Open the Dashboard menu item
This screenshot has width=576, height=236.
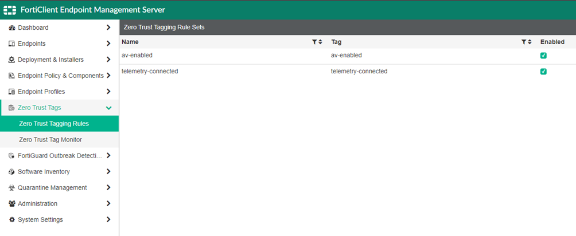(59, 27)
